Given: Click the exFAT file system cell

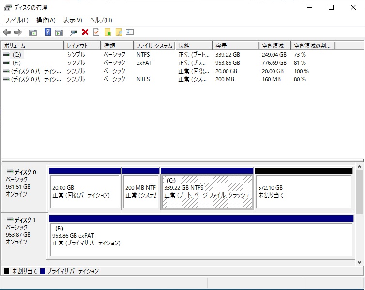Looking at the screenshot, I should pos(144,63).
